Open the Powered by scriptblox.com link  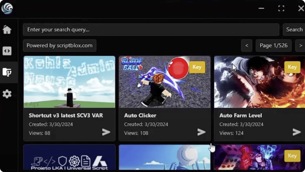(x=60, y=46)
